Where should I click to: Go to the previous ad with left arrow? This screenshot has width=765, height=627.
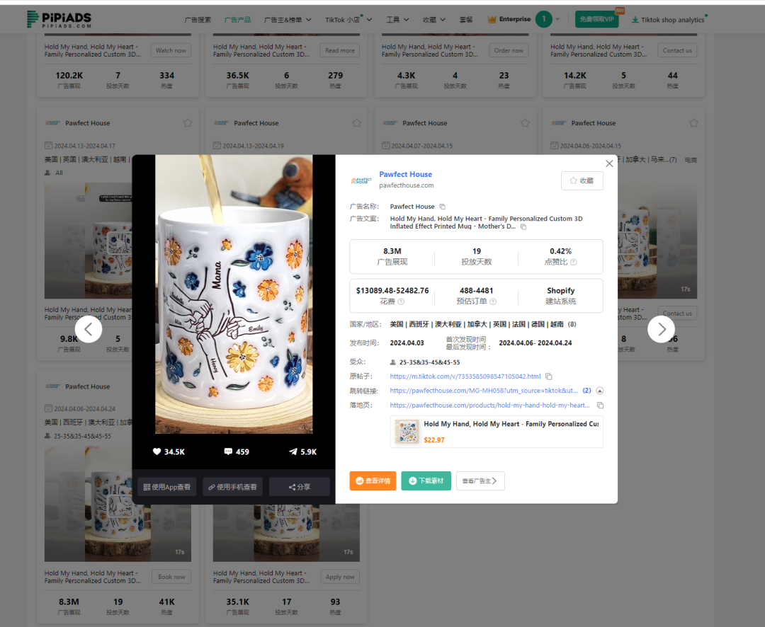(89, 329)
